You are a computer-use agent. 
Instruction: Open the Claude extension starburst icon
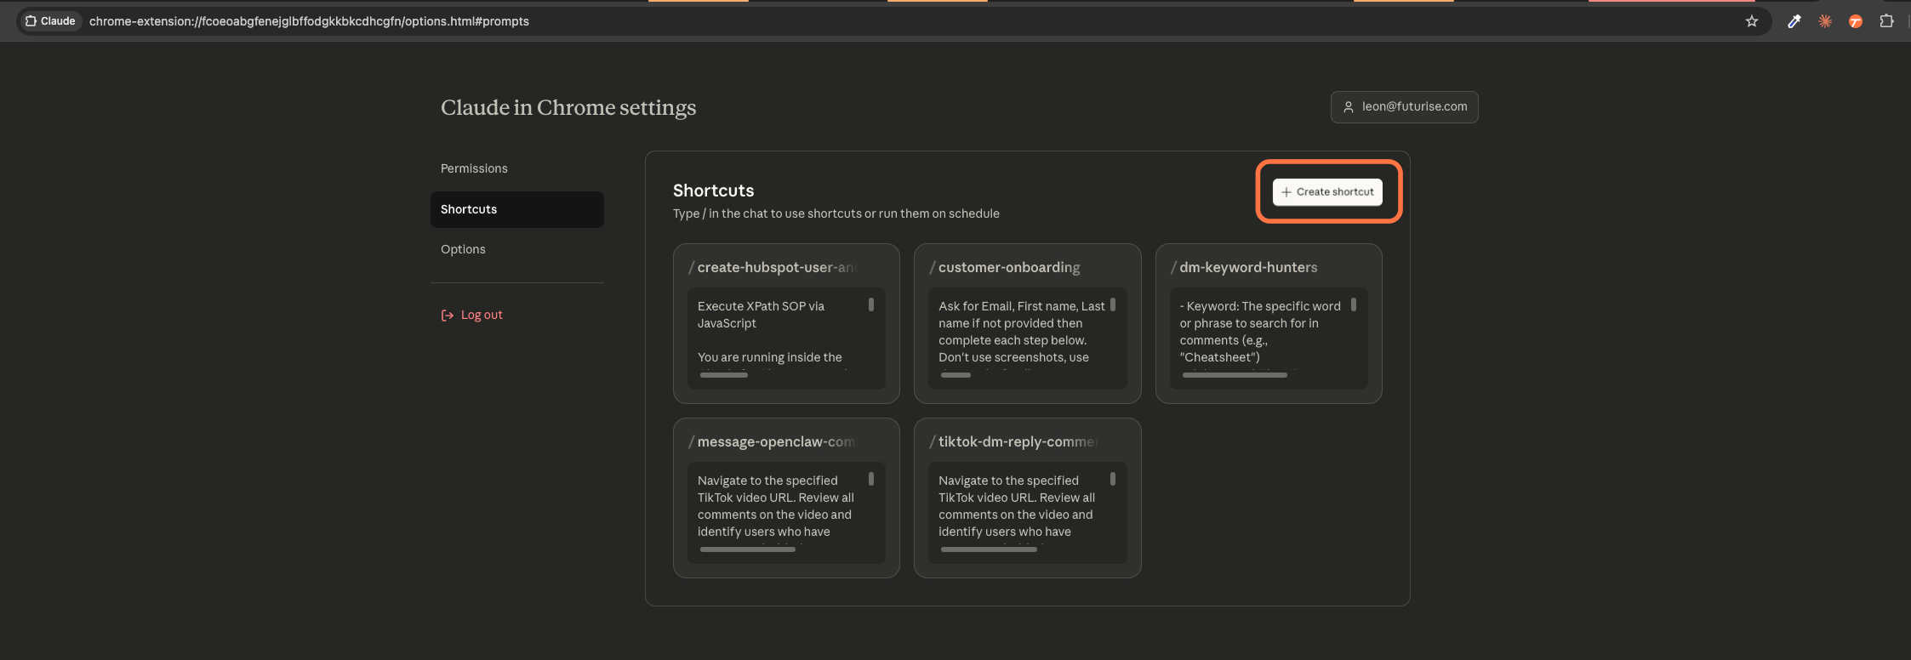pos(1825,21)
